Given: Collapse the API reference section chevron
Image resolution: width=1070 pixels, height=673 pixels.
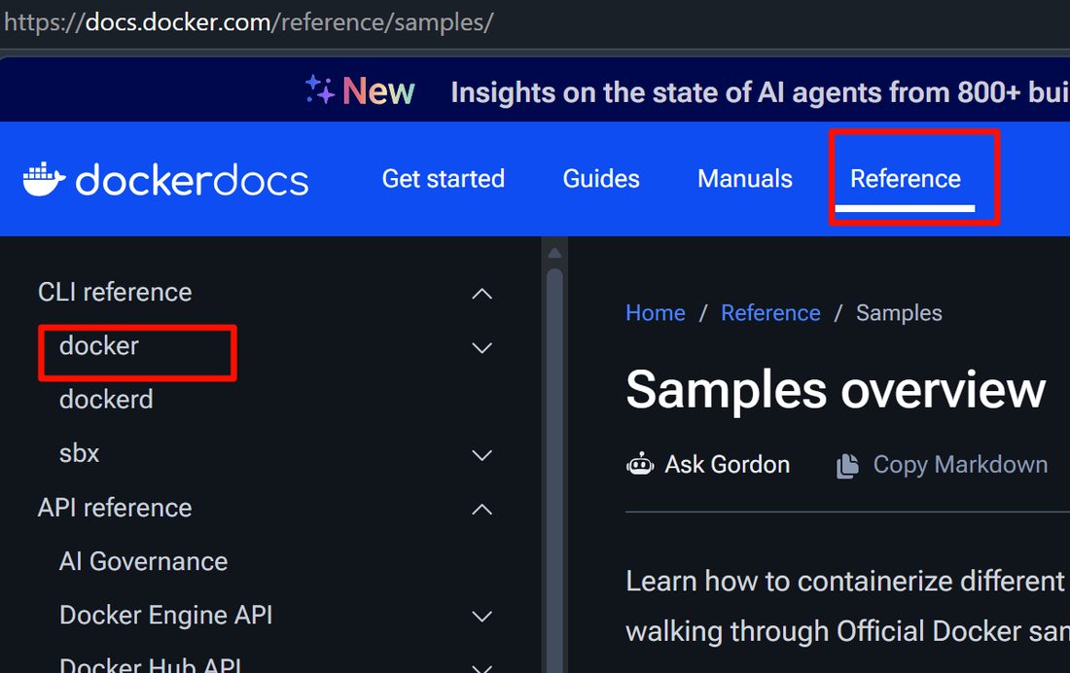Looking at the screenshot, I should click(x=481, y=510).
